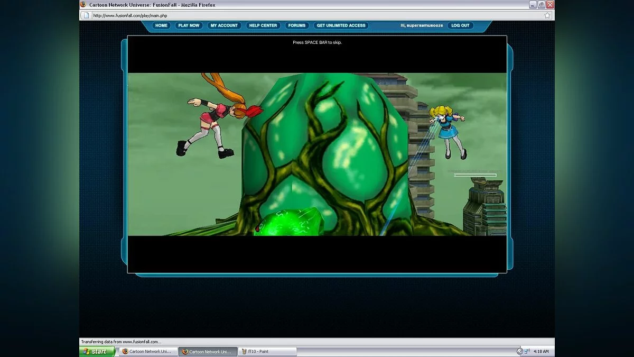Open the ff10 - Paint taskbar window
Viewport: 634px width, 357px height.
267,351
